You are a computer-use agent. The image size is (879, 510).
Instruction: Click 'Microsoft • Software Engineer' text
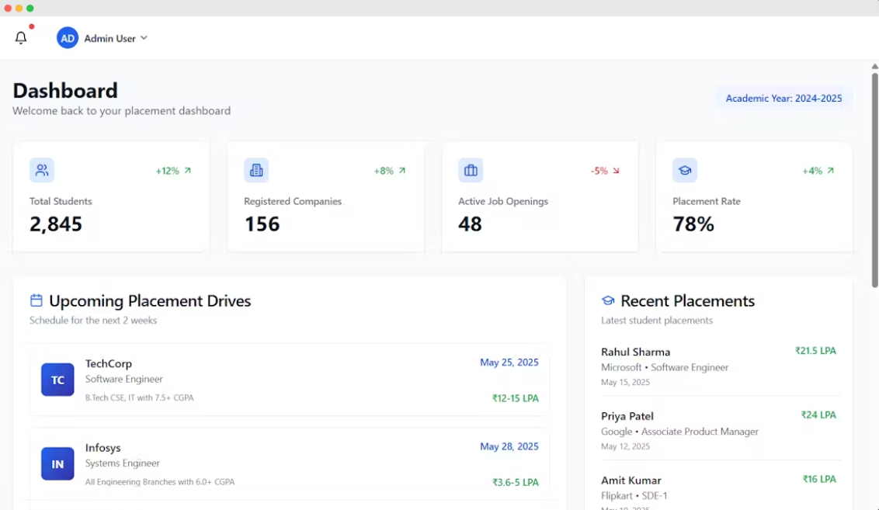(x=665, y=367)
